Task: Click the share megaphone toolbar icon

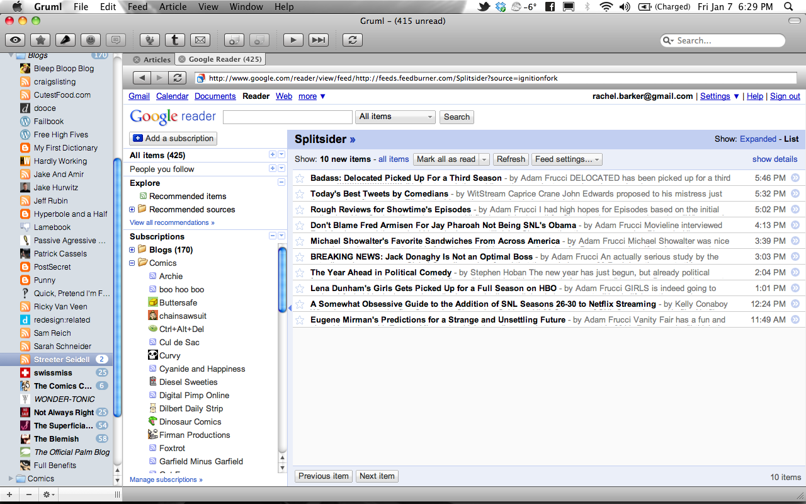Action: 65,40
